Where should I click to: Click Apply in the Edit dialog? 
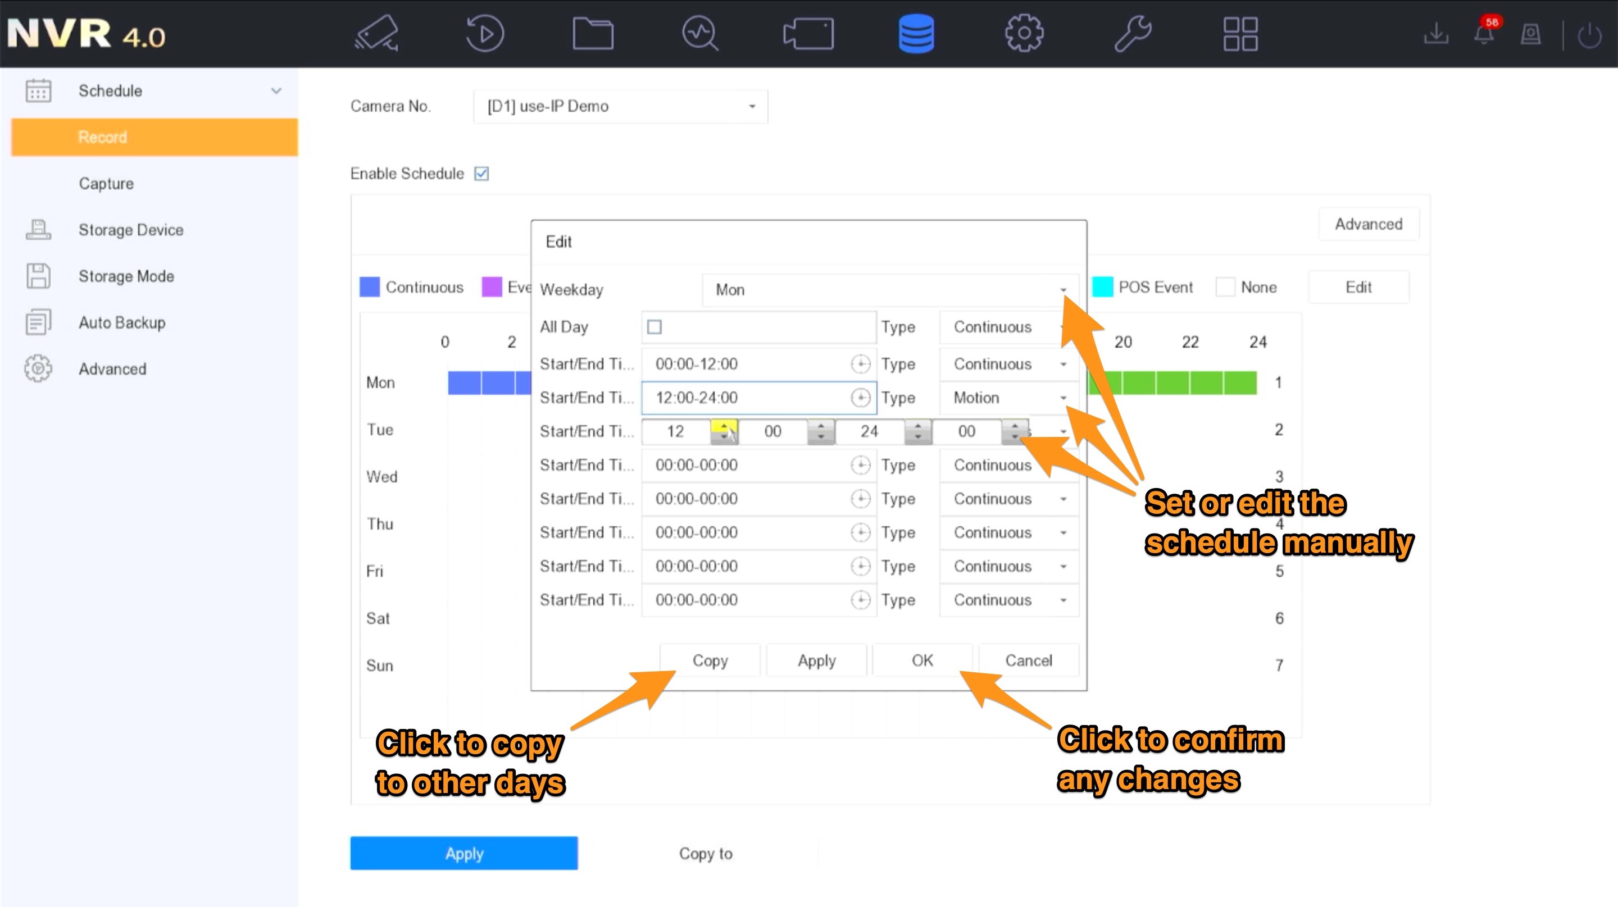[816, 660]
